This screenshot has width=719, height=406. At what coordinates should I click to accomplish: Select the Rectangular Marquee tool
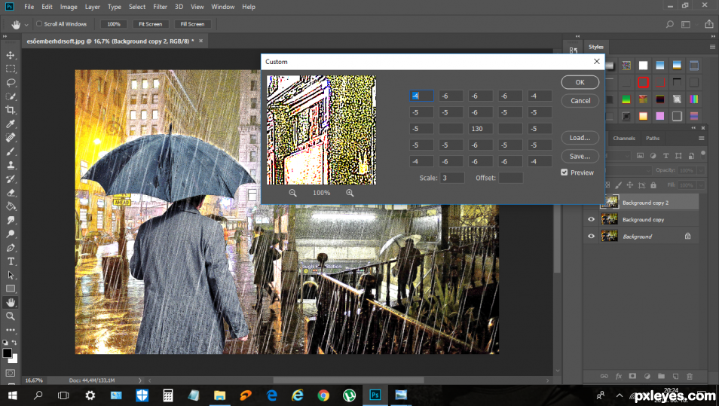tap(11, 69)
